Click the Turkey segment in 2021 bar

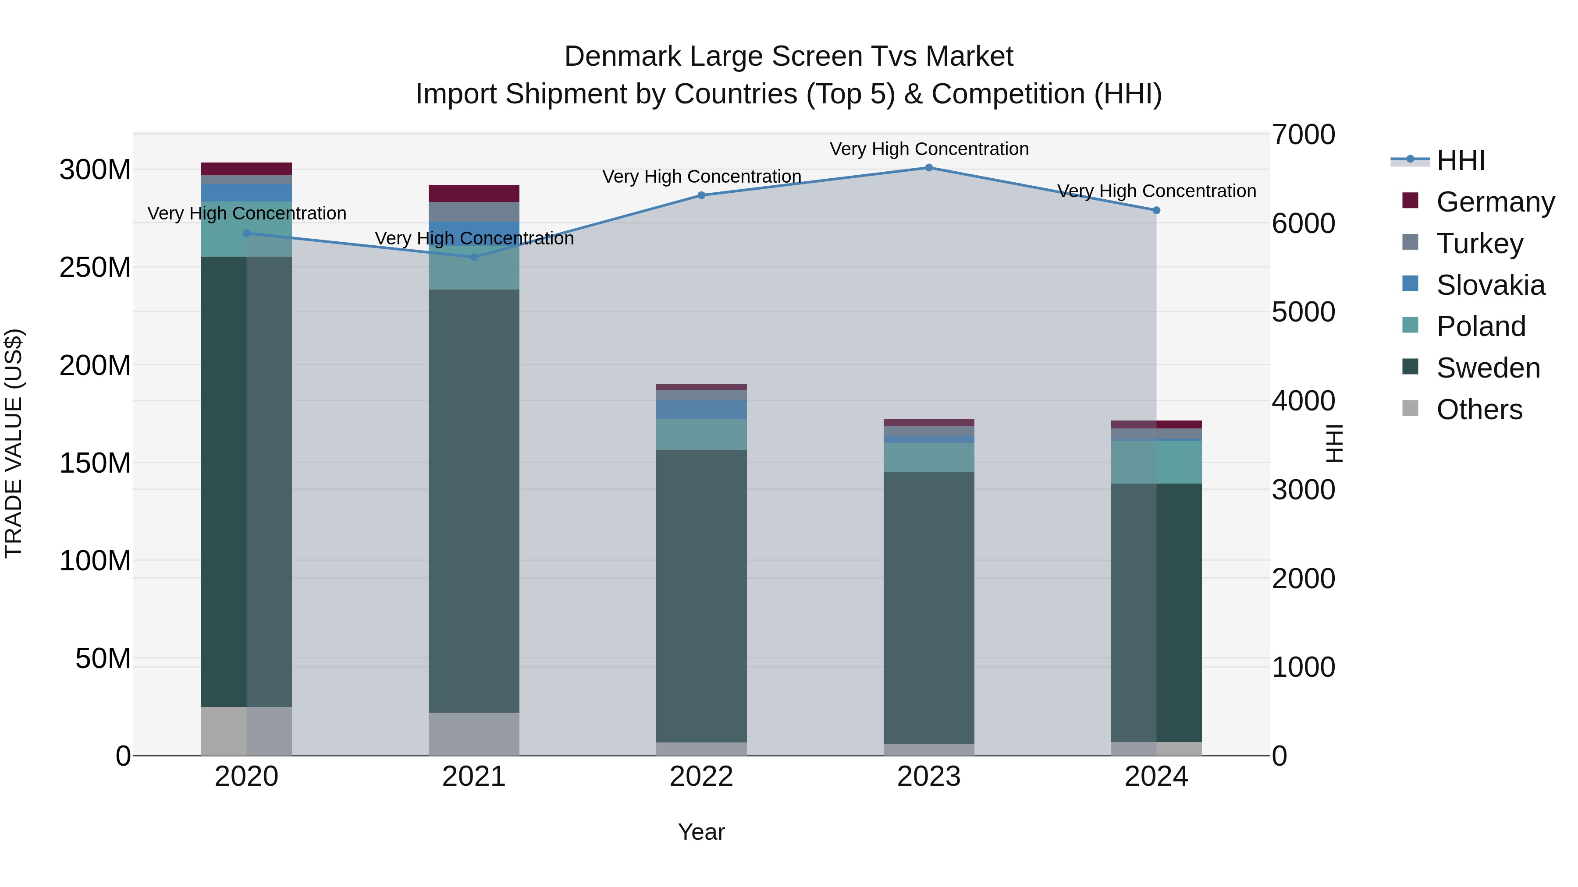click(474, 212)
